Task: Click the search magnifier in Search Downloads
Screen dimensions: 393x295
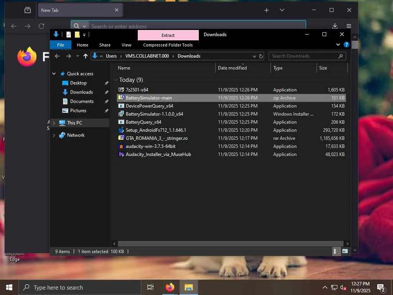Action: click(340, 56)
